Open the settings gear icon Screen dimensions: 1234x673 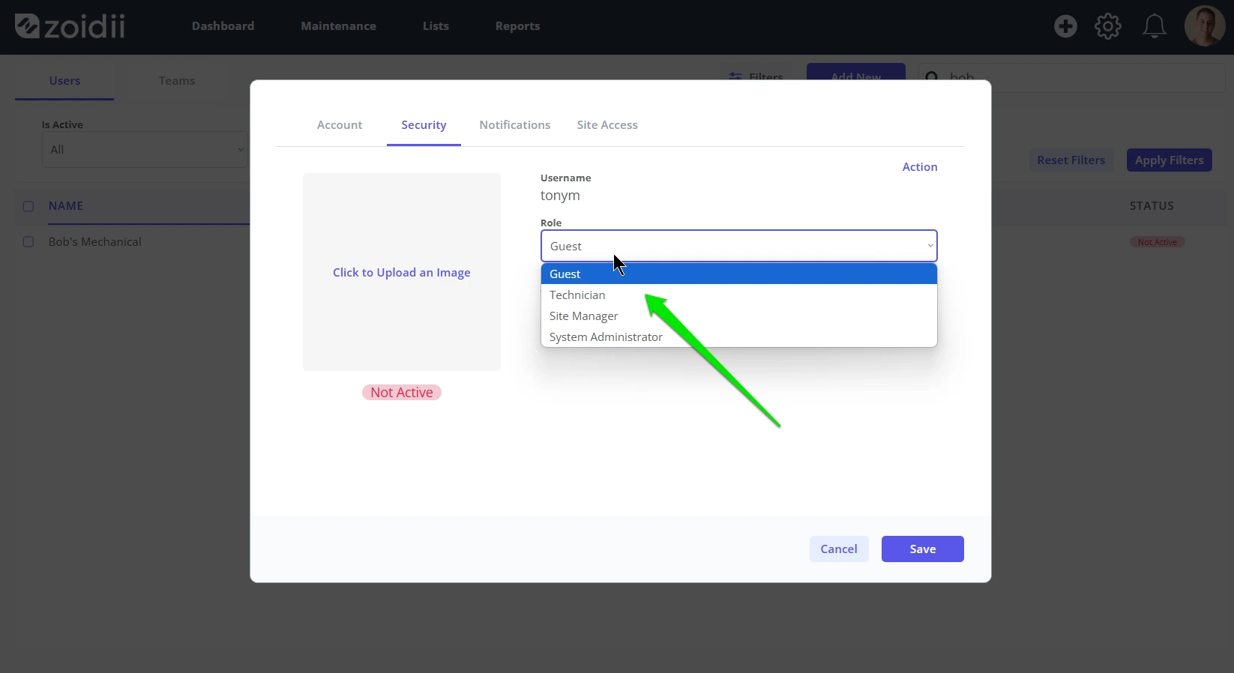click(x=1108, y=26)
